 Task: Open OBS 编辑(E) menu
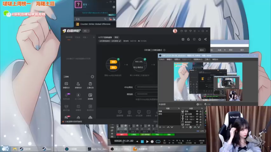pyautogui.click(x=169, y=59)
